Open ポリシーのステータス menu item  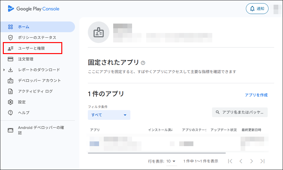[37, 37]
